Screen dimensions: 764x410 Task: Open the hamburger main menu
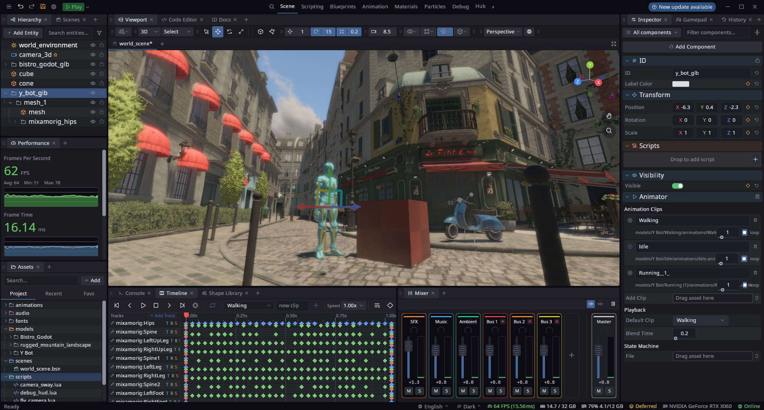tap(9, 7)
